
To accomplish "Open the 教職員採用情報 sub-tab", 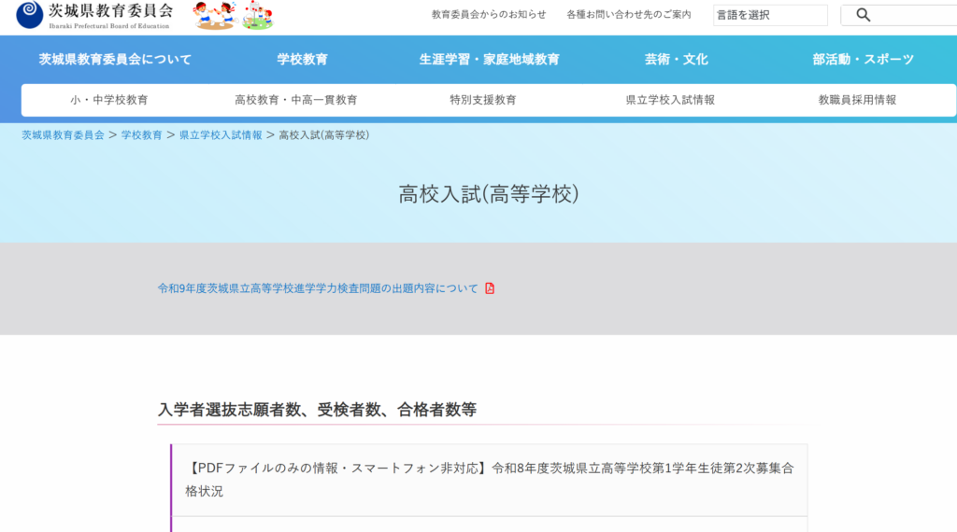I will [x=857, y=100].
